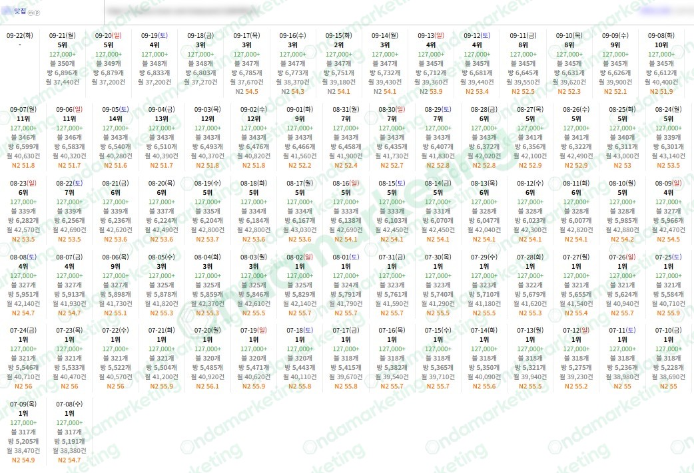The image size is (694, 473).
Task: Select "N2 51.9" under 09-08
Action: click(661, 92)
